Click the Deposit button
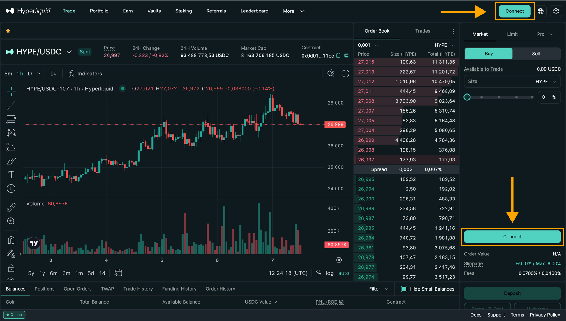566x321 pixels. click(x=512, y=293)
